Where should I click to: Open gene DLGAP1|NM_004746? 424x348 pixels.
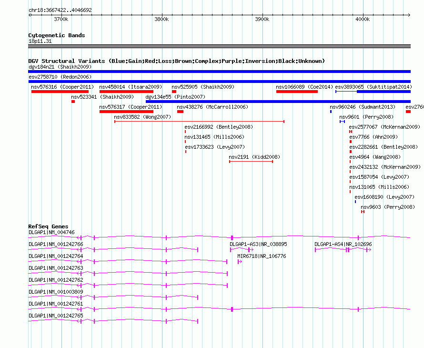51,233
